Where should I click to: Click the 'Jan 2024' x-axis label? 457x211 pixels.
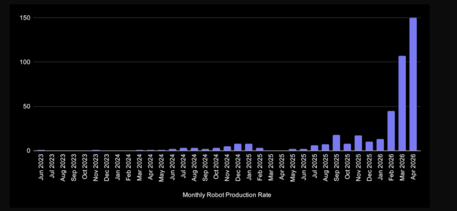(x=117, y=168)
